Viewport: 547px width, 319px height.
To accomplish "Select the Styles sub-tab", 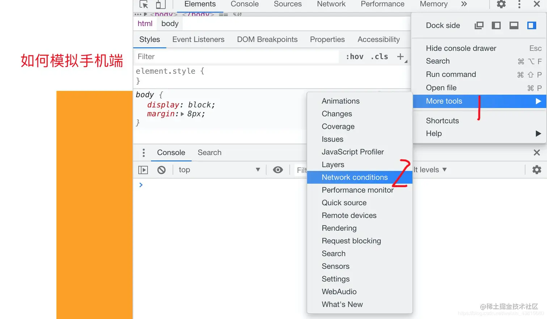I will click(x=150, y=39).
